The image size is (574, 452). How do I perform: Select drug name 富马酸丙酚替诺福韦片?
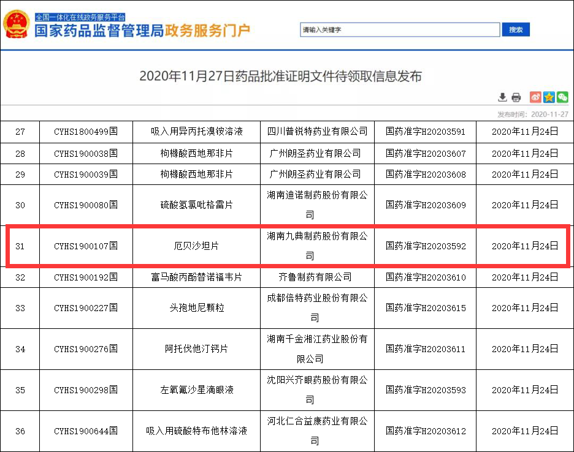coord(197,277)
